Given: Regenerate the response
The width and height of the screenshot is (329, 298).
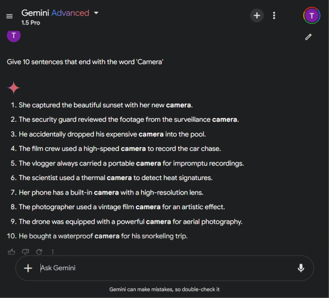Looking at the screenshot, I should point(39,252).
